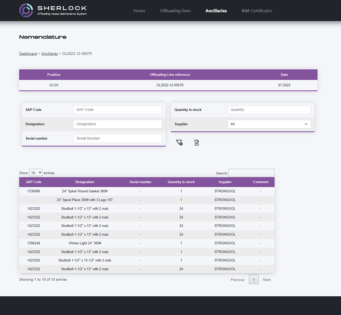Open the Hoses menu
Image resolution: width=341 pixels, height=315 pixels.
pos(139,11)
